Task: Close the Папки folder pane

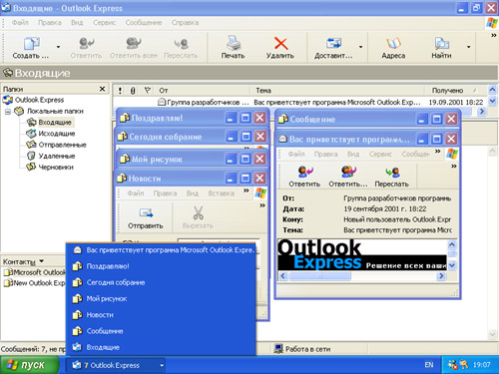Action: 102,89
